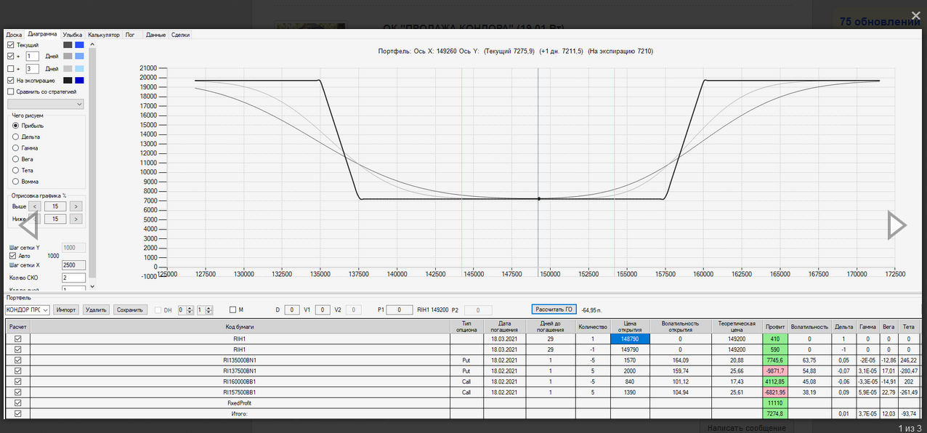Click the D input field
The image size is (927, 433).
291,309
